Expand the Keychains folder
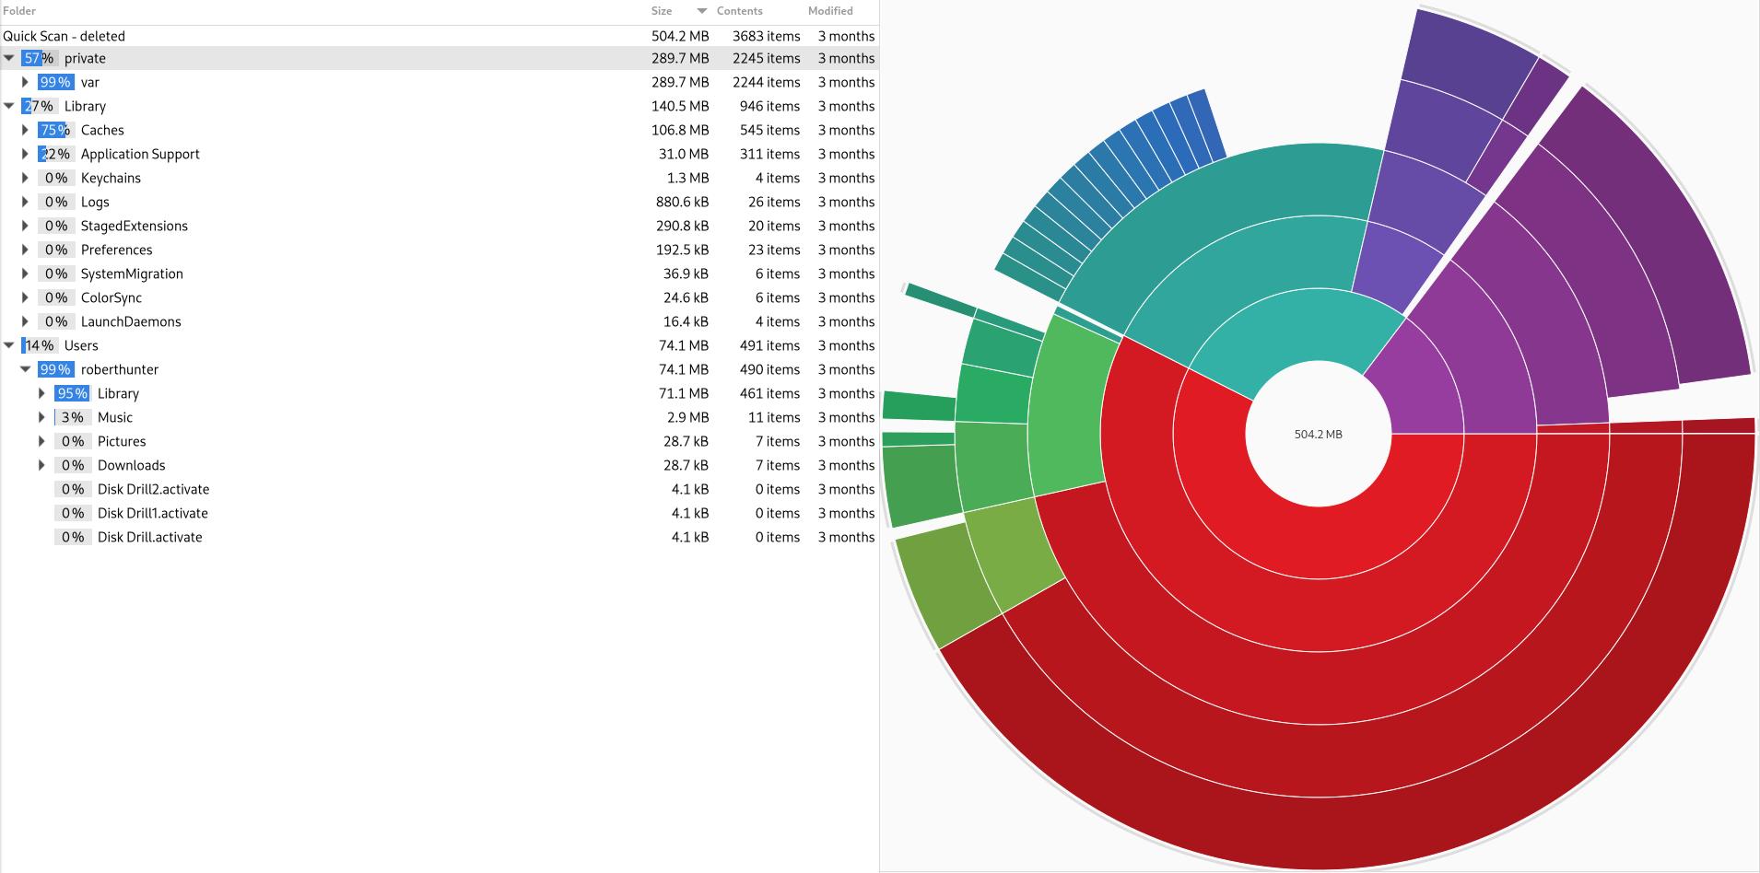The image size is (1760, 873). (x=26, y=178)
